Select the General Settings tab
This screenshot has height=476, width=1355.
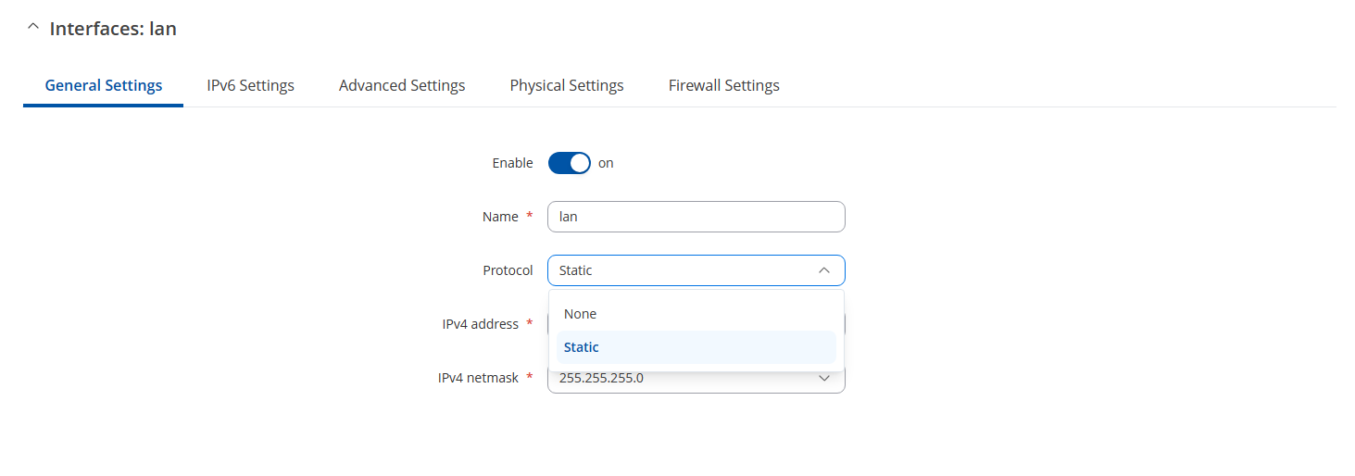coord(104,85)
